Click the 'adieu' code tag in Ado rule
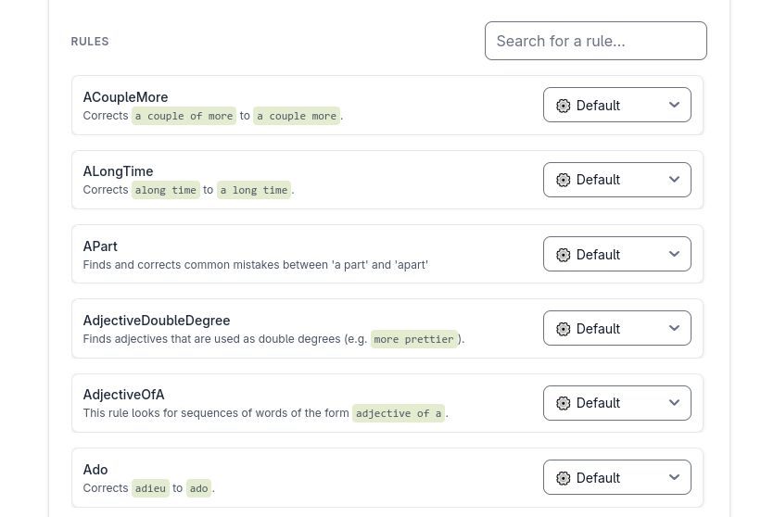Viewport: 774px width, 517px height. pos(150,488)
